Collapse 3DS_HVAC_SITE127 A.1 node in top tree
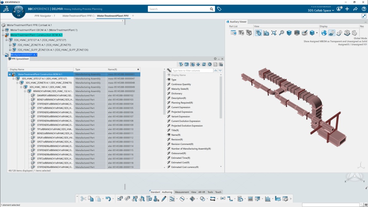This screenshot has height=207, width=368. (x=7, y=40)
